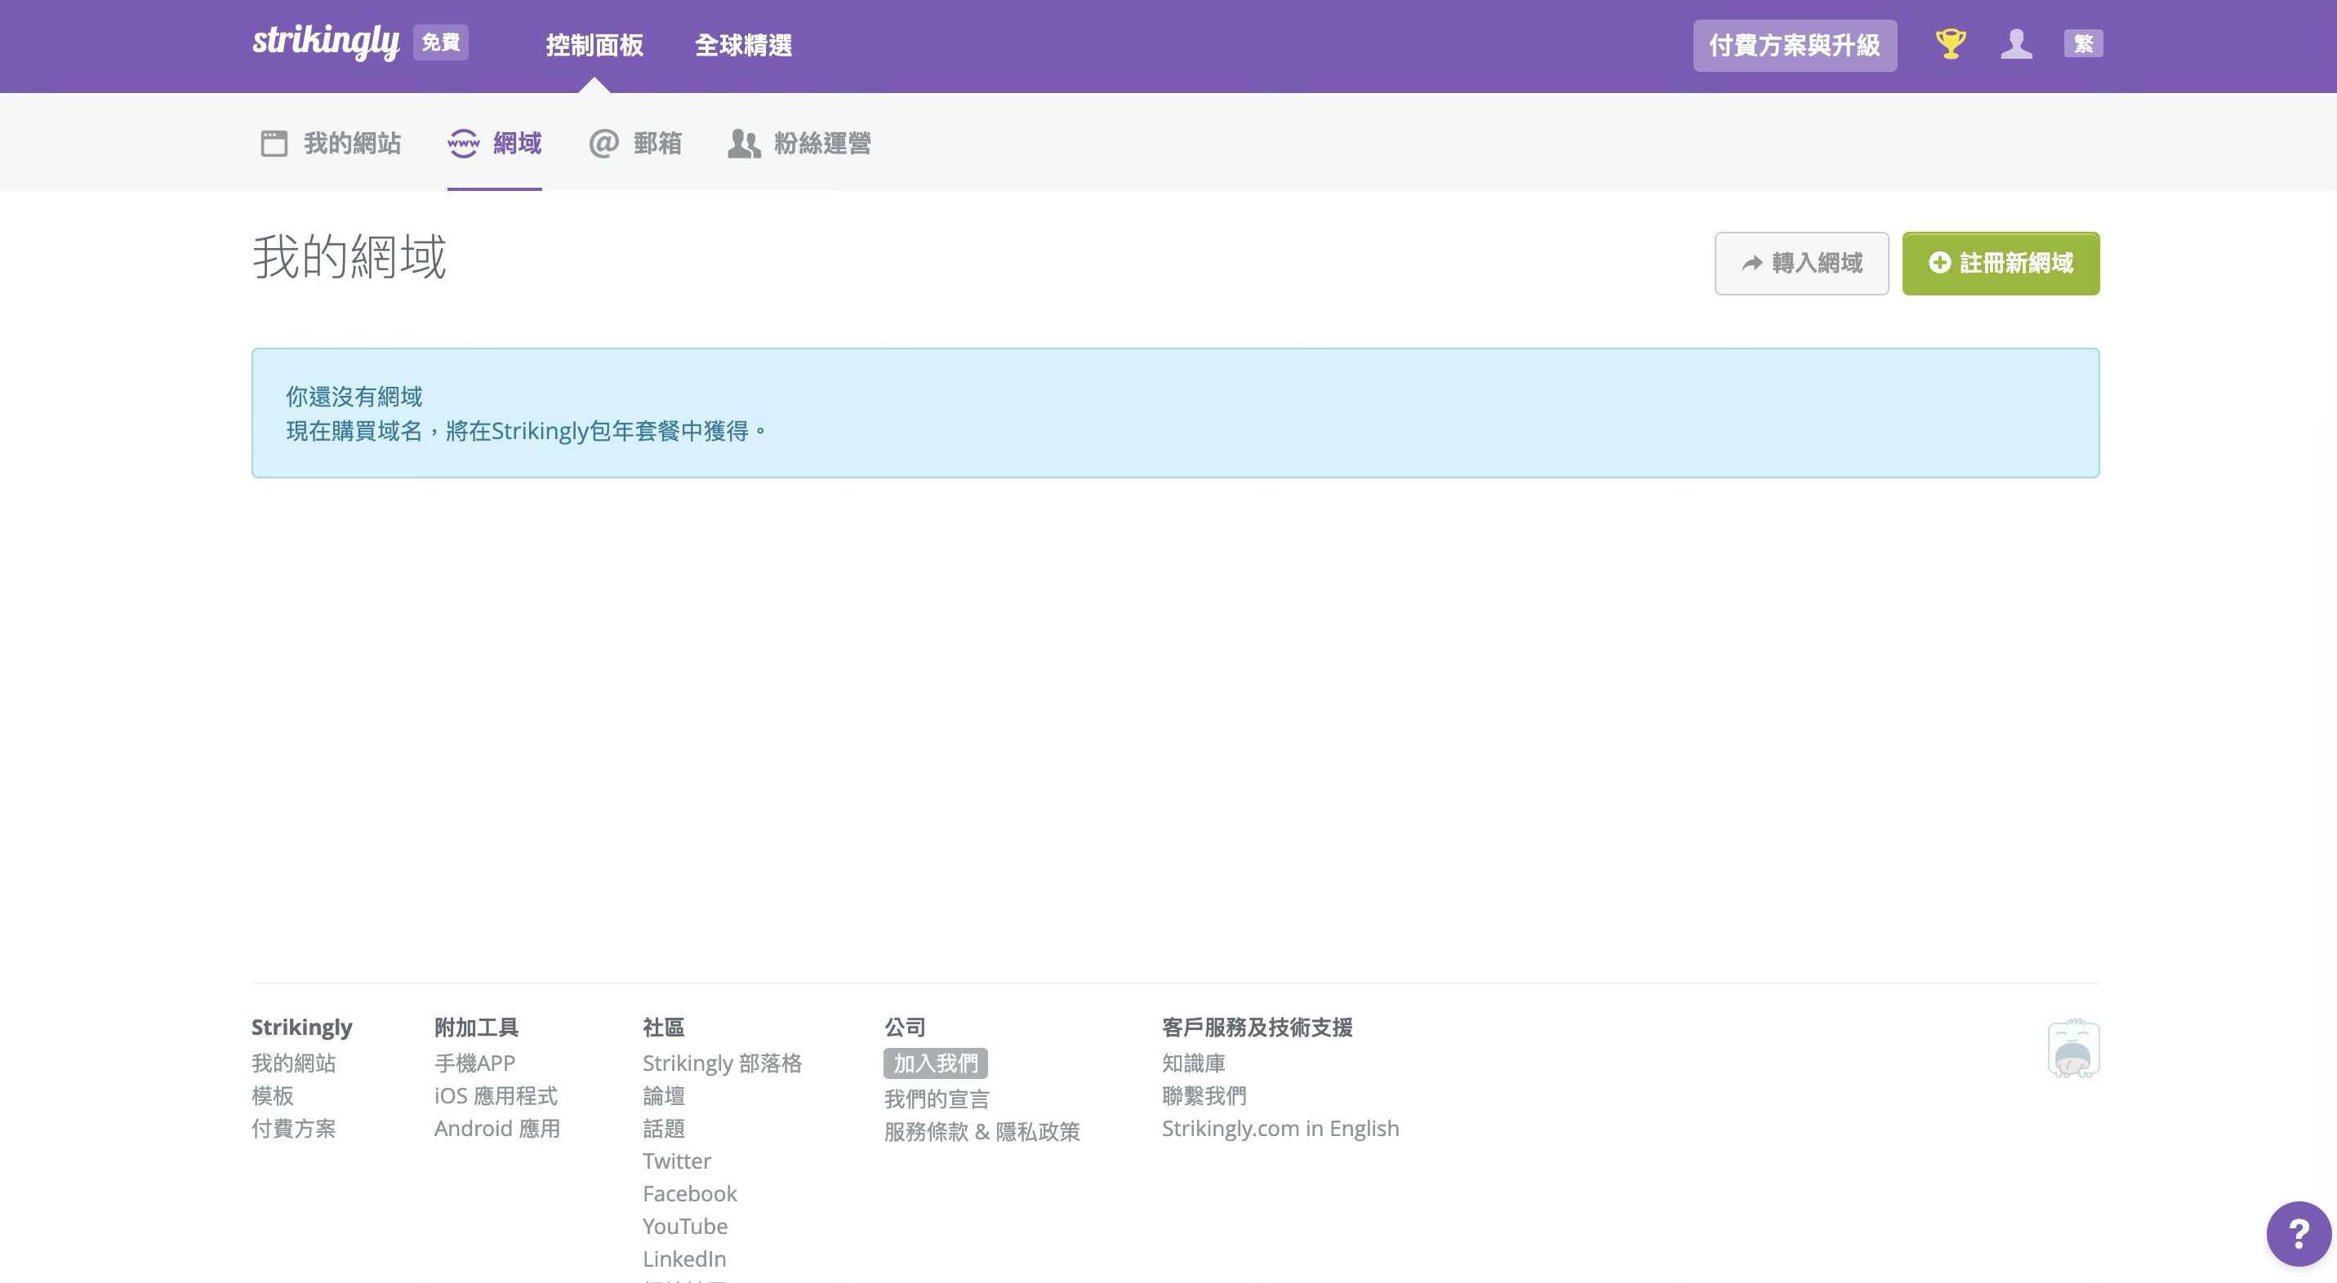
Task: Select the 我的網站 site panel icon
Action: pos(274,142)
